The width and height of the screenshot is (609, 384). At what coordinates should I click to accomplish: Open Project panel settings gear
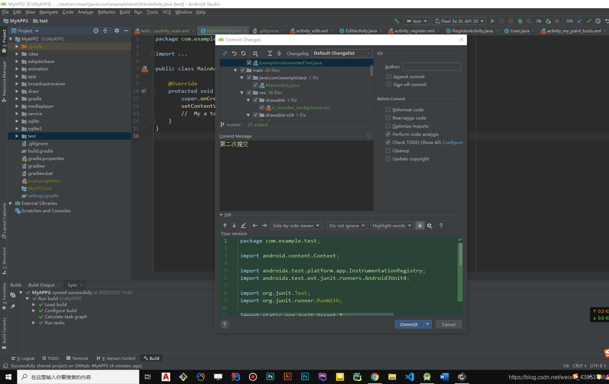[117, 31]
